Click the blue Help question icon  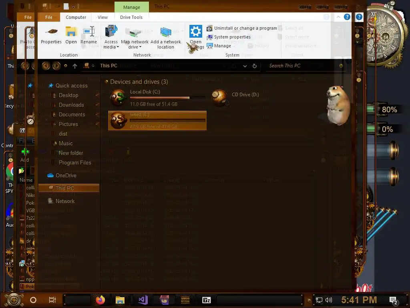click(x=347, y=17)
